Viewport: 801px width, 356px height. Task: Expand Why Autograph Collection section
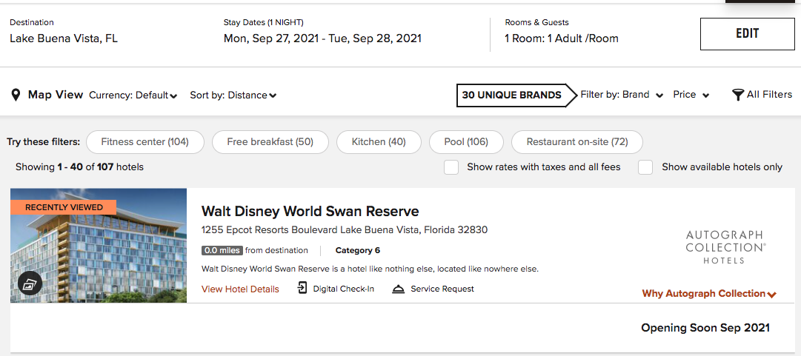(709, 294)
